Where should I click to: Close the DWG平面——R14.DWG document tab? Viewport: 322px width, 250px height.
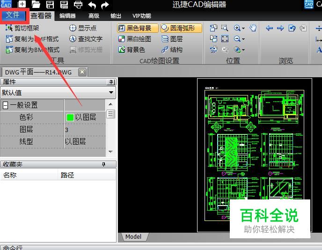click(82, 72)
